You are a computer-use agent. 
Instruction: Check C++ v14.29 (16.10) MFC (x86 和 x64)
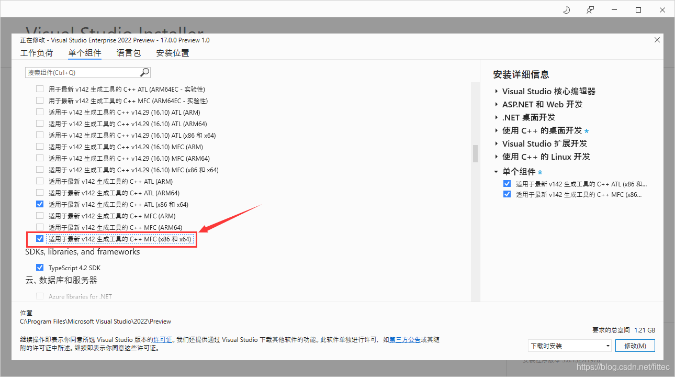(40, 170)
